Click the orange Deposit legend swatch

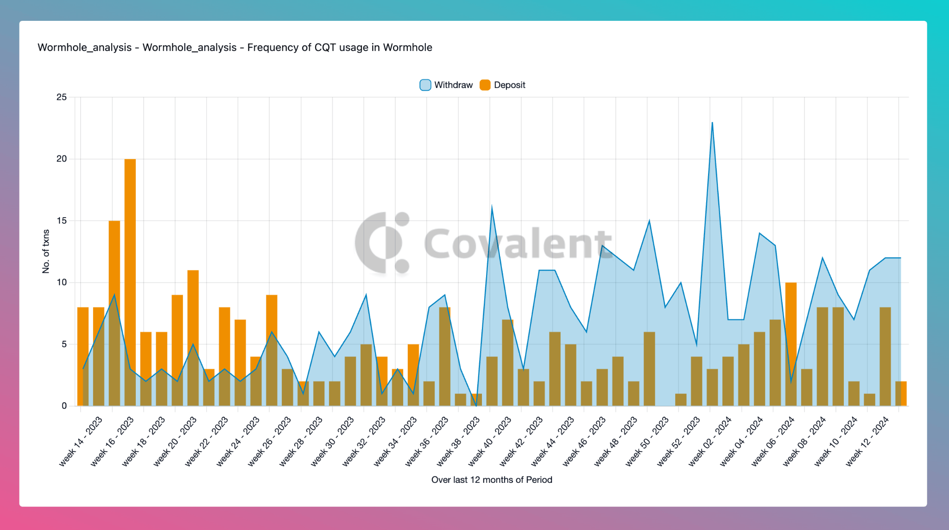coord(485,85)
